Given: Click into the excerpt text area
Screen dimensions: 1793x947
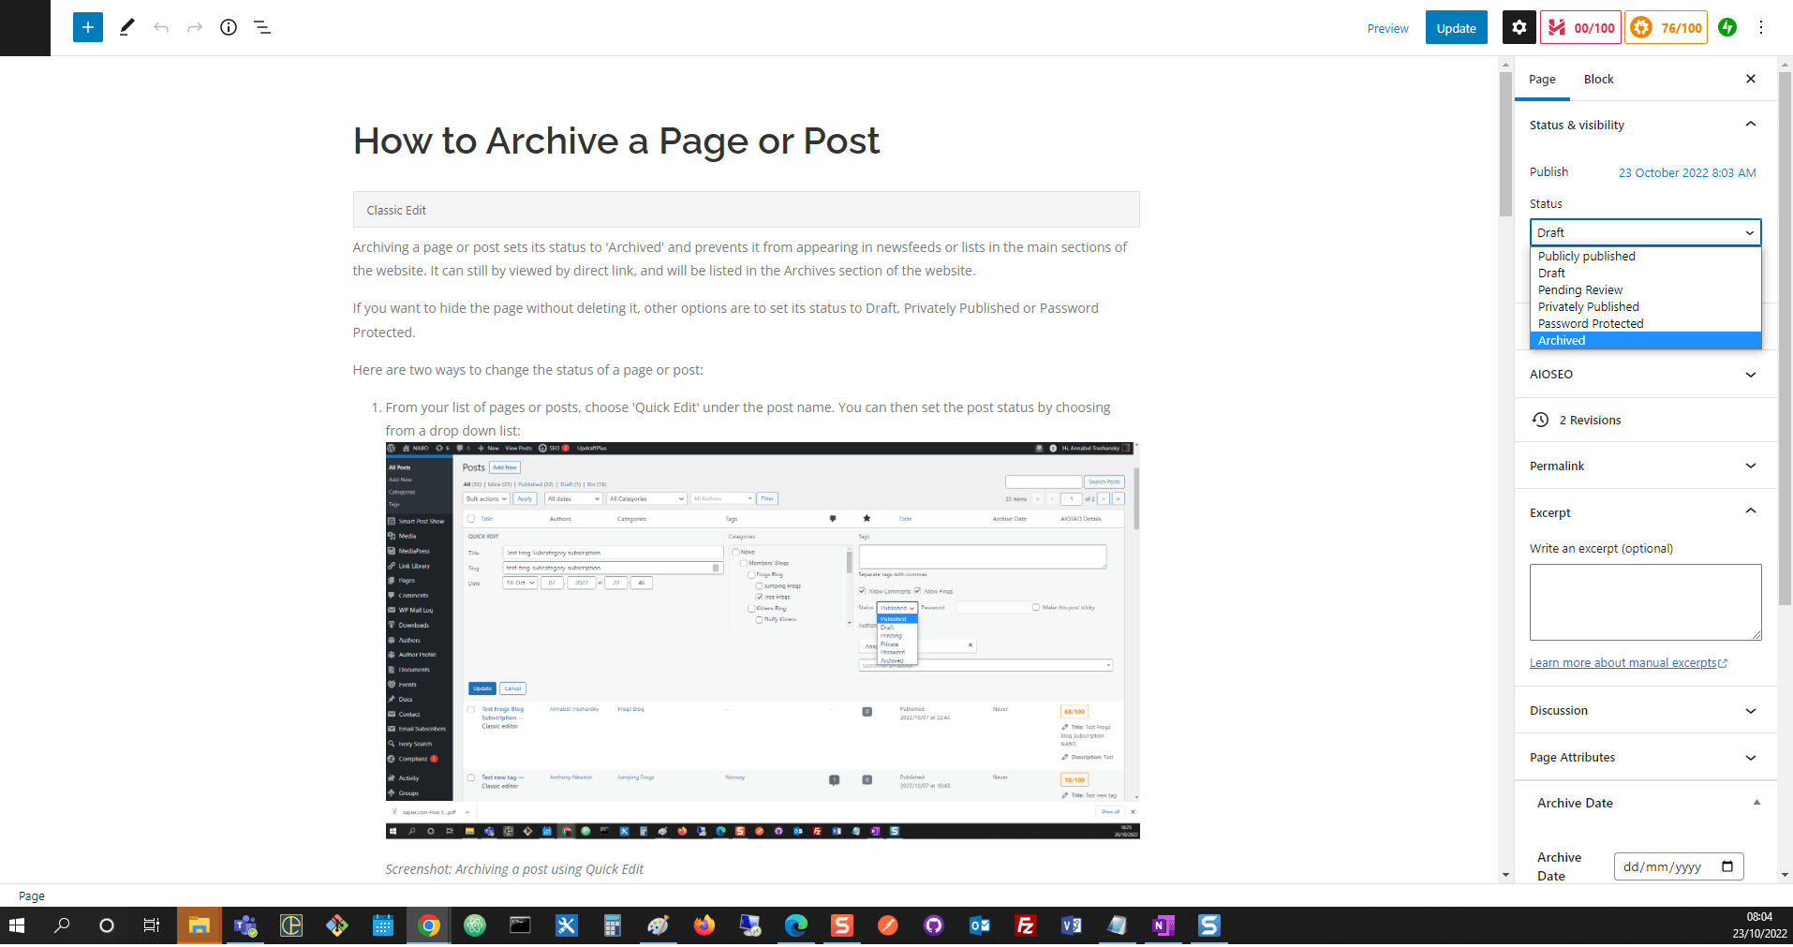Looking at the screenshot, I should pyautogui.click(x=1644, y=601).
